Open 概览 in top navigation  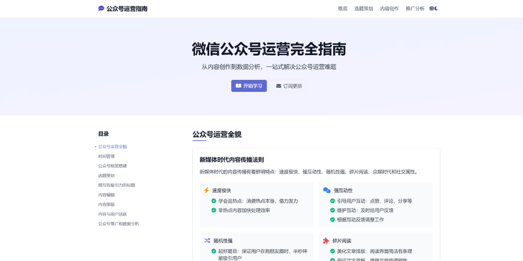pos(343,9)
